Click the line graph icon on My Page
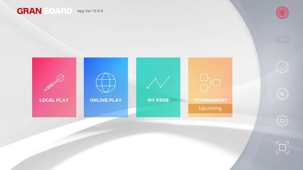 tap(158, 82)
